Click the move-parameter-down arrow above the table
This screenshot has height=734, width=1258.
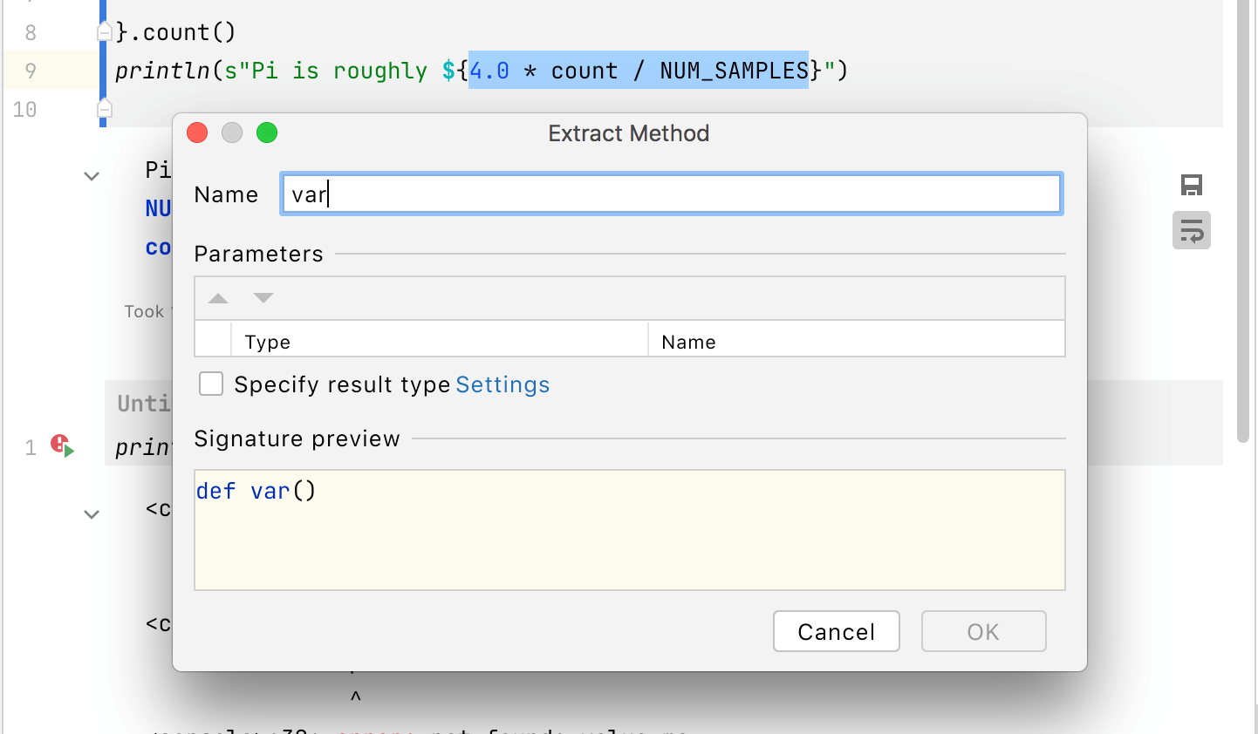pyautogui.click(x=263, y=297)
